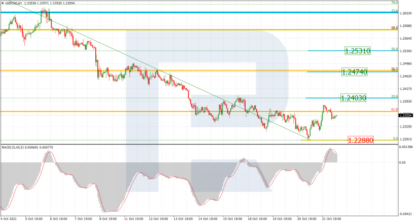Click the 13 Oct 19:00 time label

(x=183, y=219)
